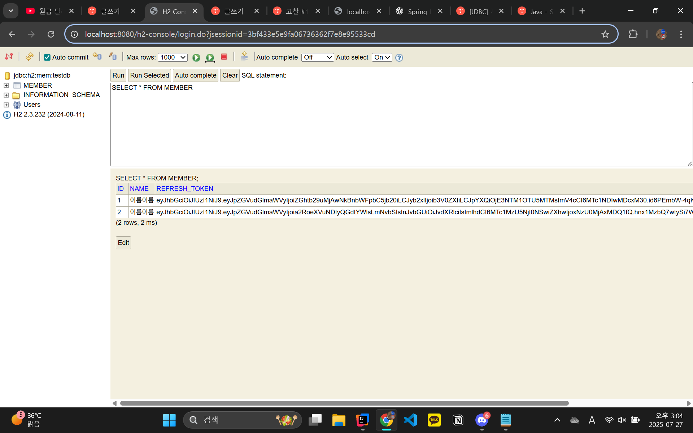Click the Refresh icon in H2 toolbar
Viewport: 693px width, 433px height.
[x=30, y=57]
